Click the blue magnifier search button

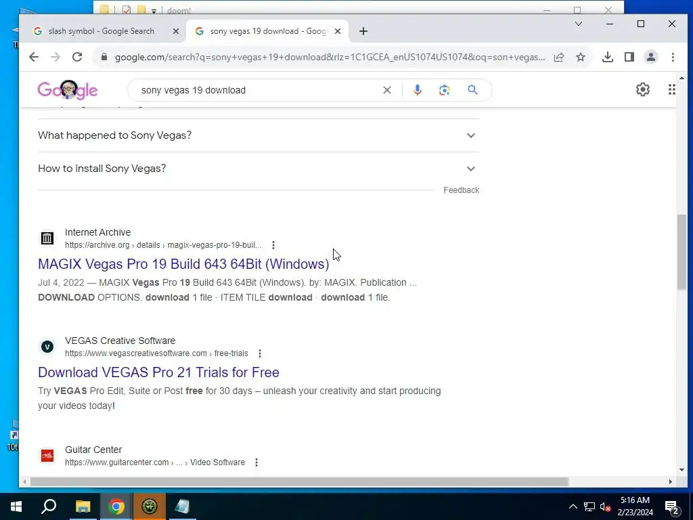[x=472, y=90]
